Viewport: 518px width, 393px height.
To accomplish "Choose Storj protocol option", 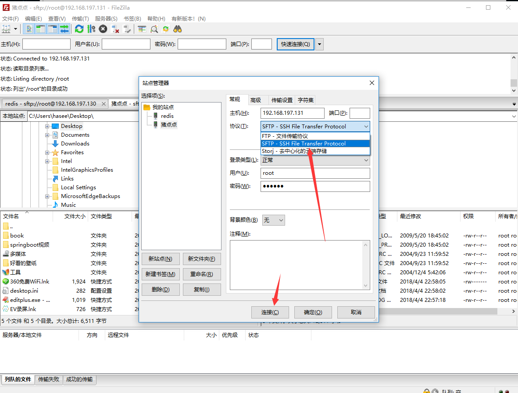I will [315, 151].
